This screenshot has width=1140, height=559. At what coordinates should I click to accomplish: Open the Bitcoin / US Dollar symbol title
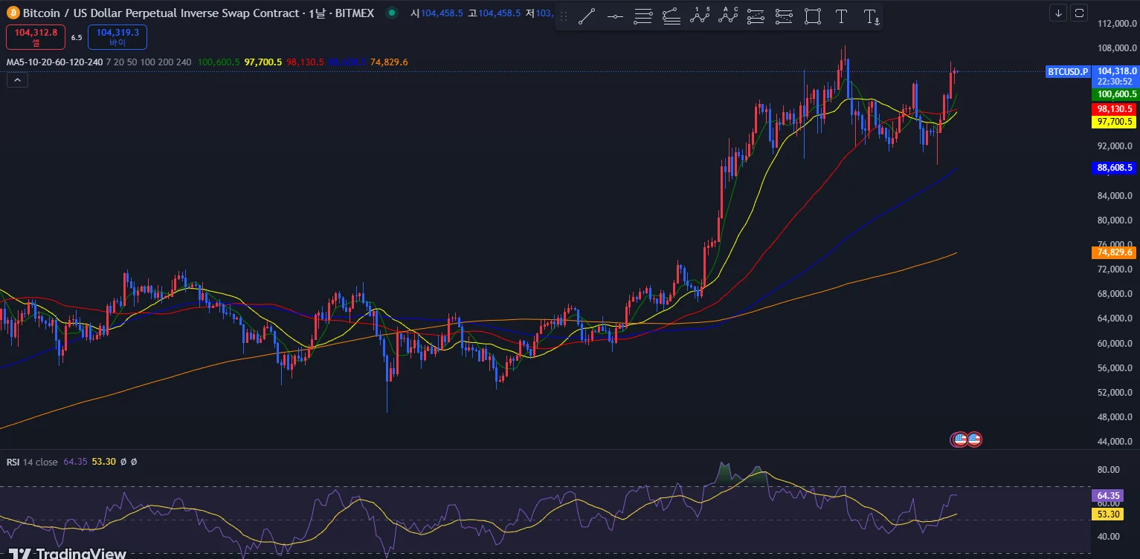[x=198, y=13]
